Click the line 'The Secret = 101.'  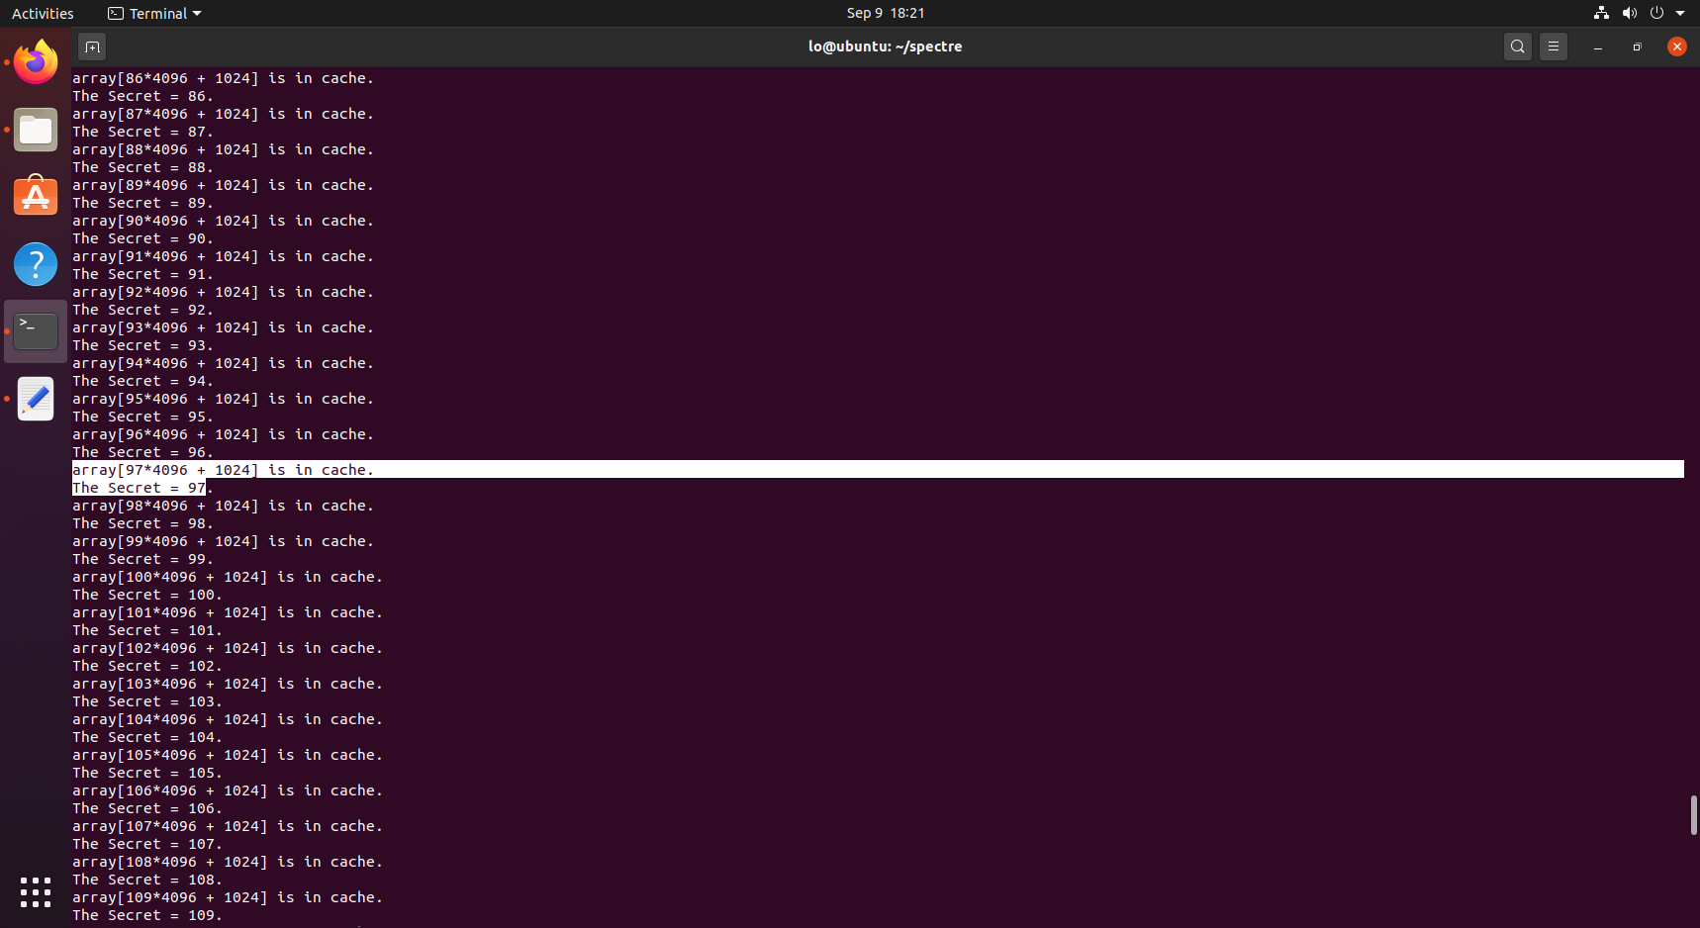(x=147, y=630)
